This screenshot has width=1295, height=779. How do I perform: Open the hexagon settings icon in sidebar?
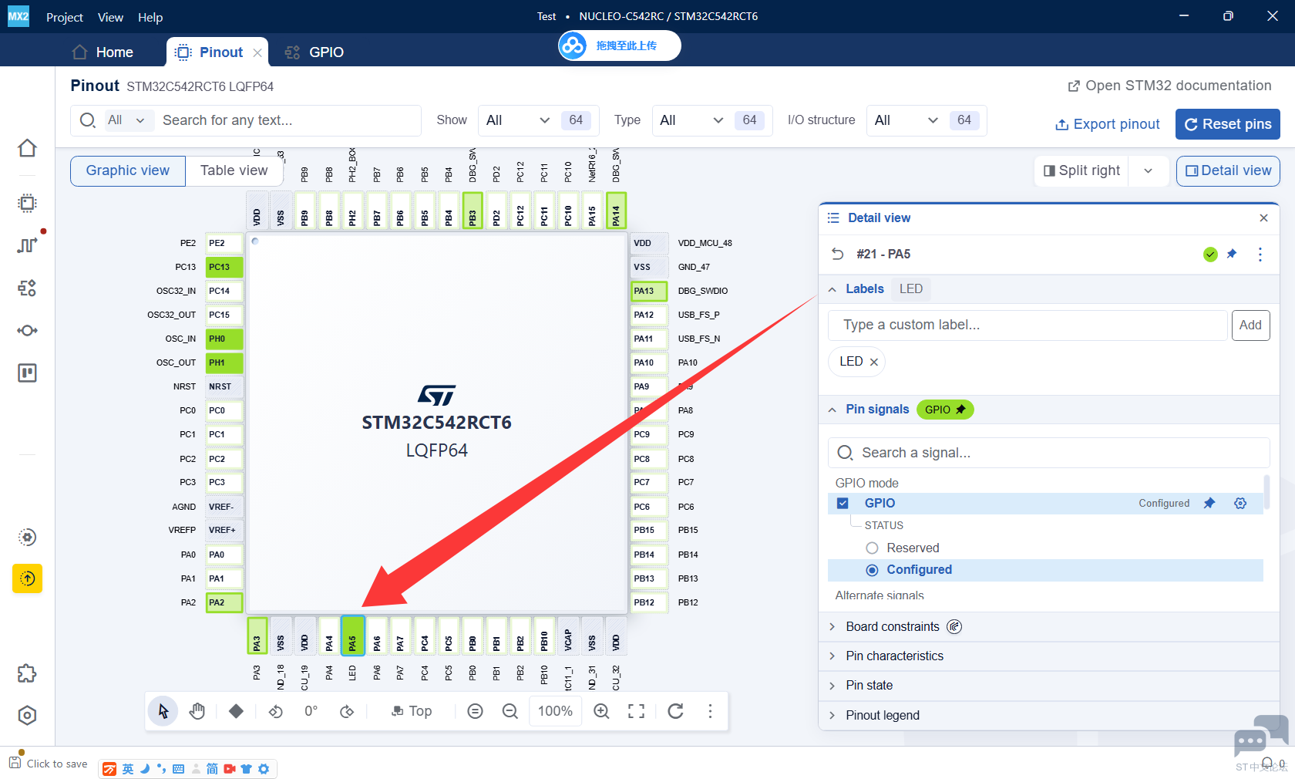point(27,716)
